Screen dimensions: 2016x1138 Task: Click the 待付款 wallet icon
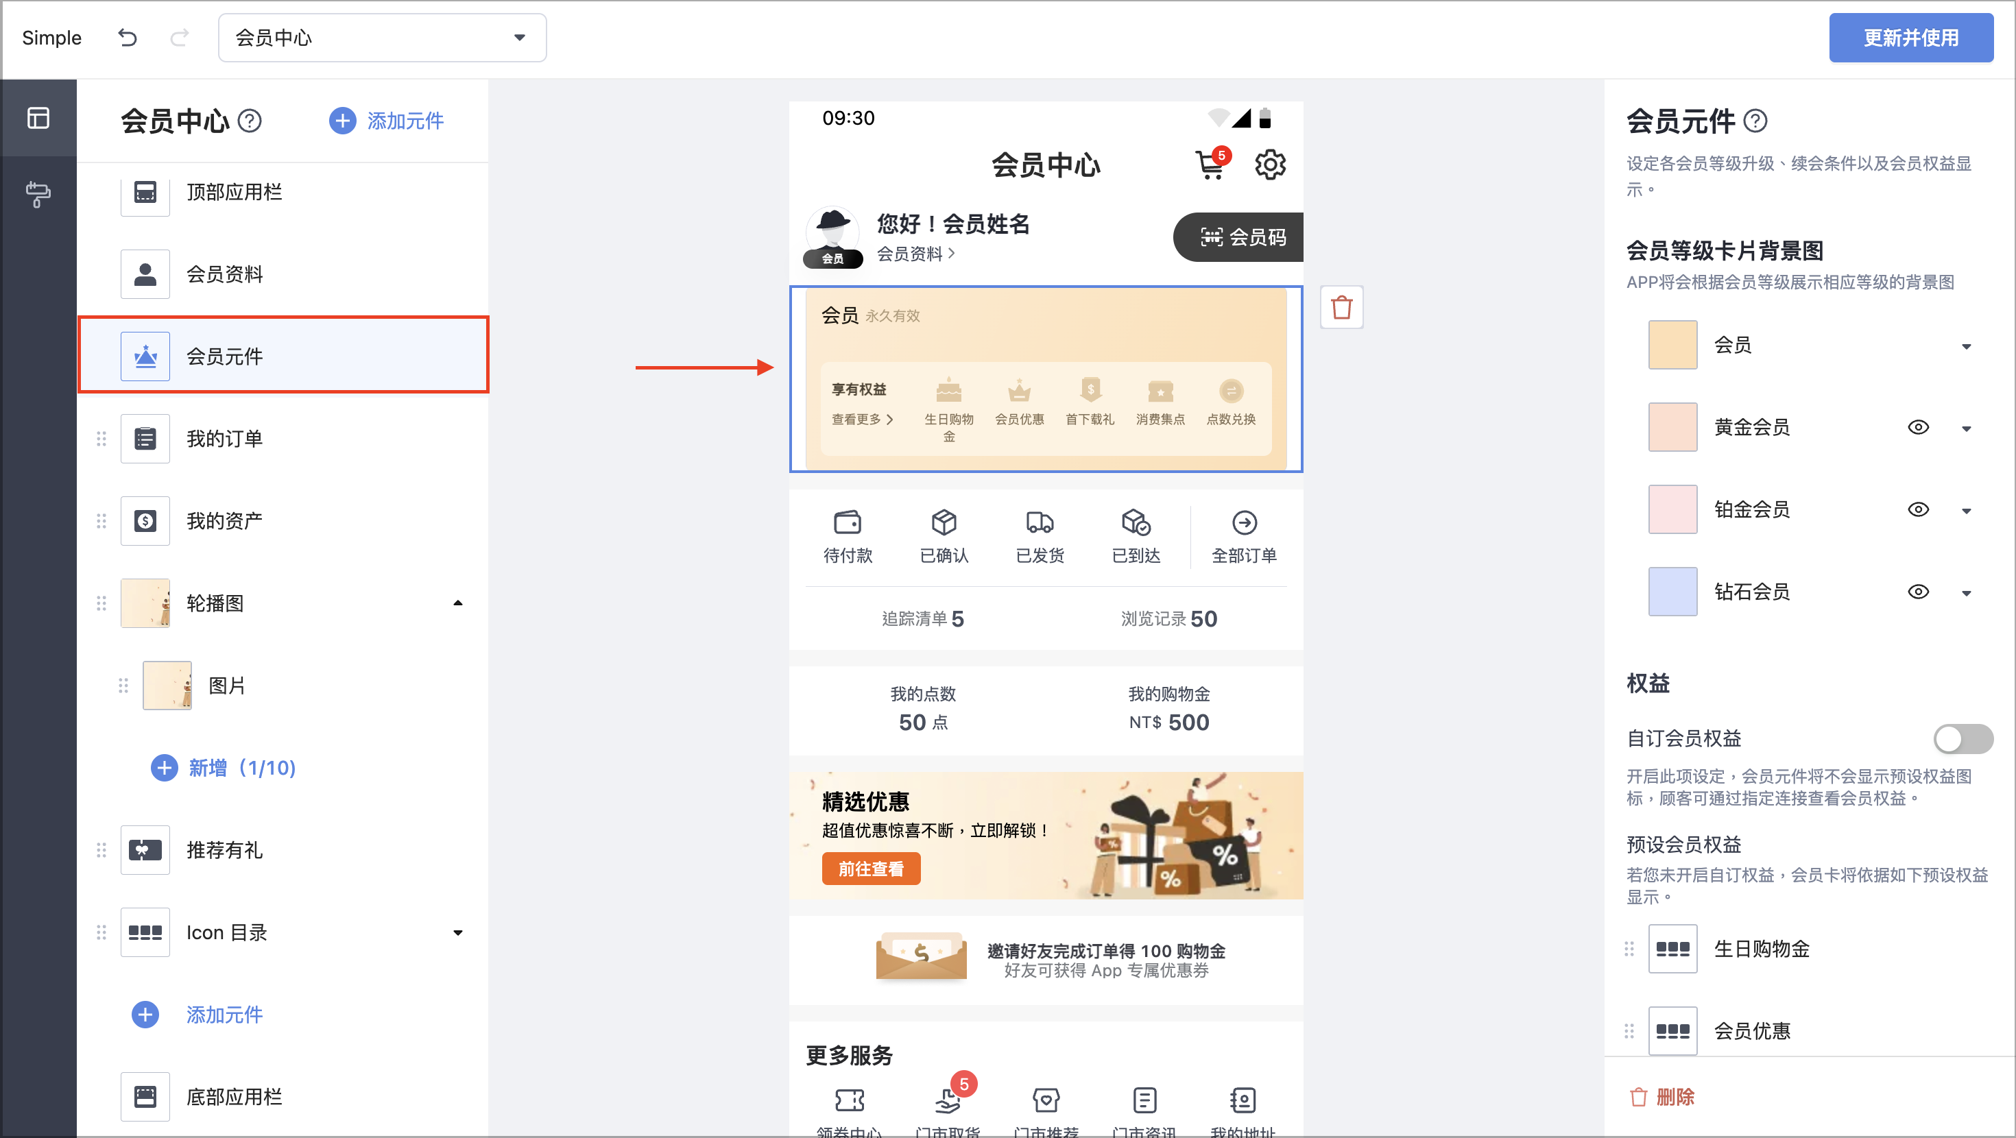pyautogui.click(x=848, y=522)
